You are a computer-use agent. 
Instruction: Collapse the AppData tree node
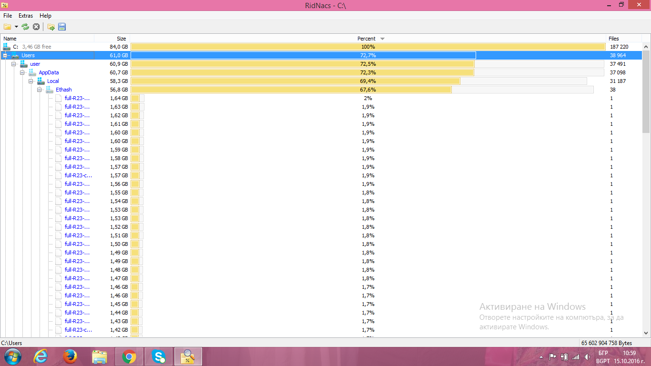(23, 72)
